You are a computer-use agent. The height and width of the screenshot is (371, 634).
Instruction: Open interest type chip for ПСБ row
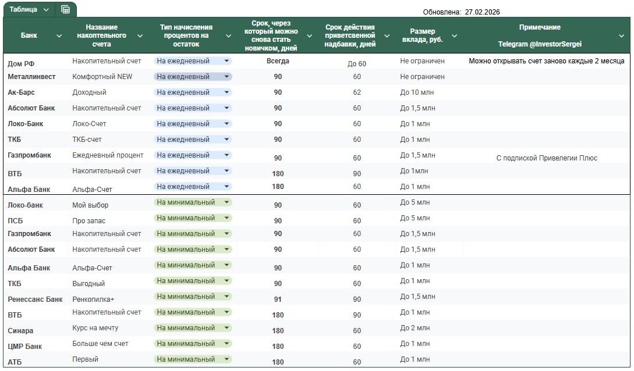click(193, 218)
